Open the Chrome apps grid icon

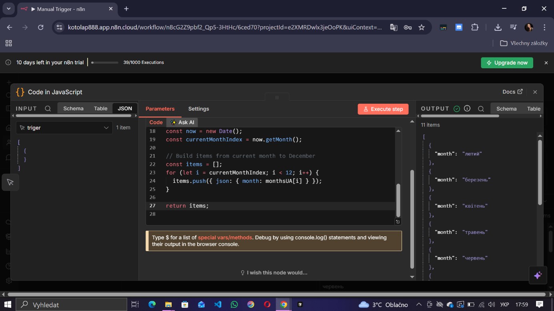point(8,43)
